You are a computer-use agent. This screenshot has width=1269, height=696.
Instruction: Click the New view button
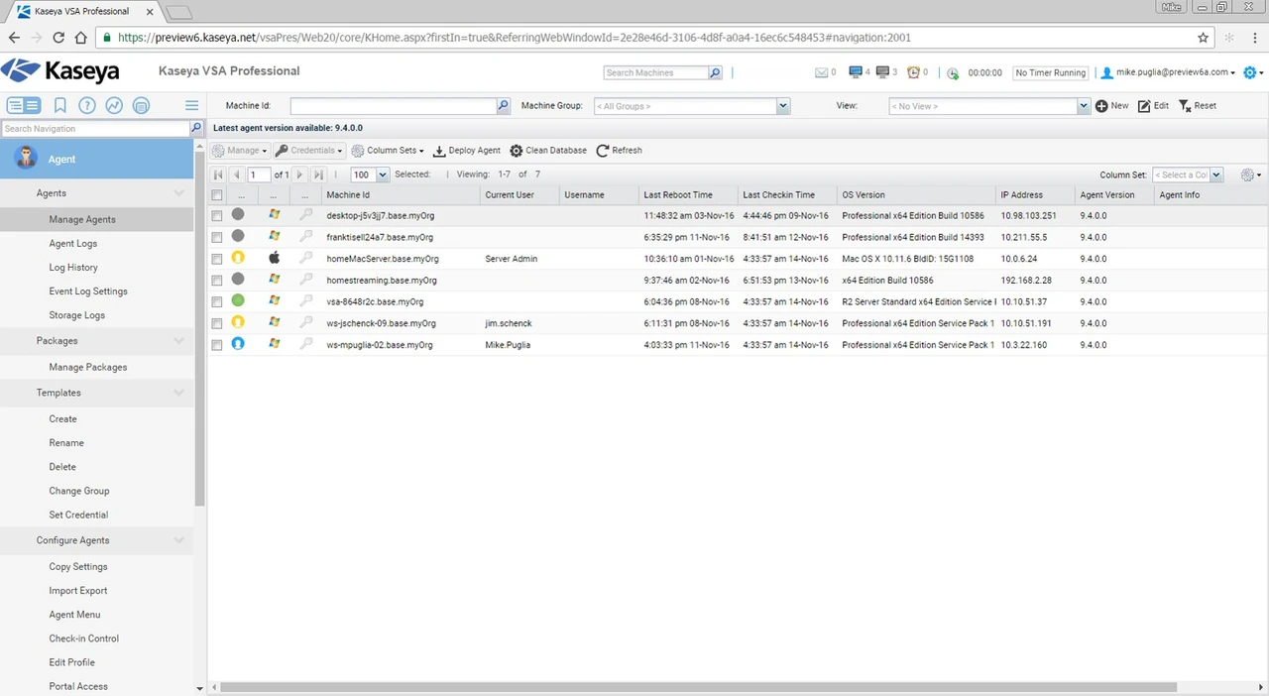[1111, 106]
